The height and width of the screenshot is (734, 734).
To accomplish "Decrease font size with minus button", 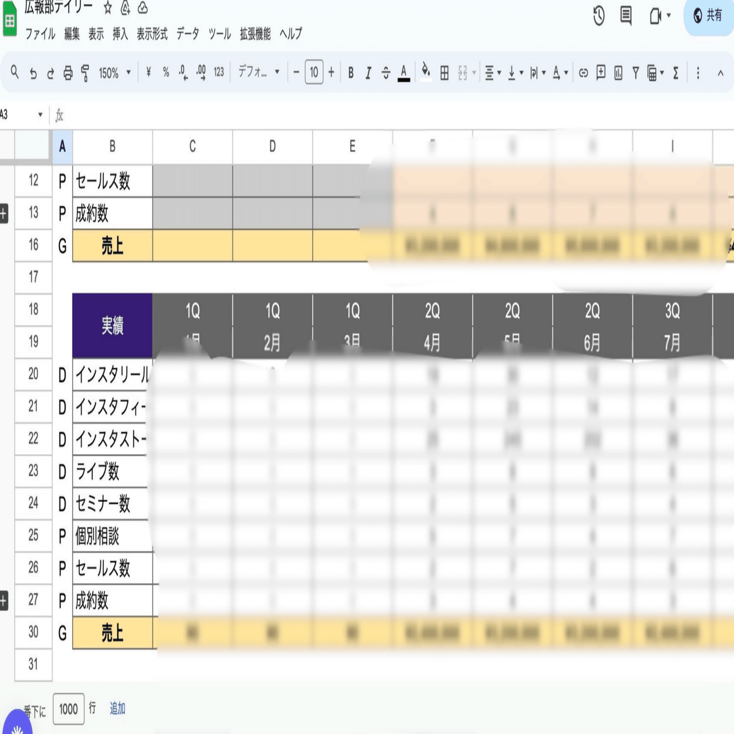I will tap(296, 72).
